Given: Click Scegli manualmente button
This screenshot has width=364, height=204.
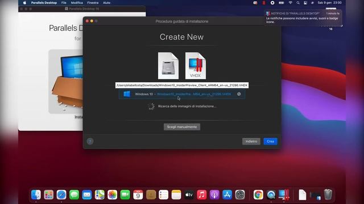Looking at the screenshot, I should tap(182, 127).
